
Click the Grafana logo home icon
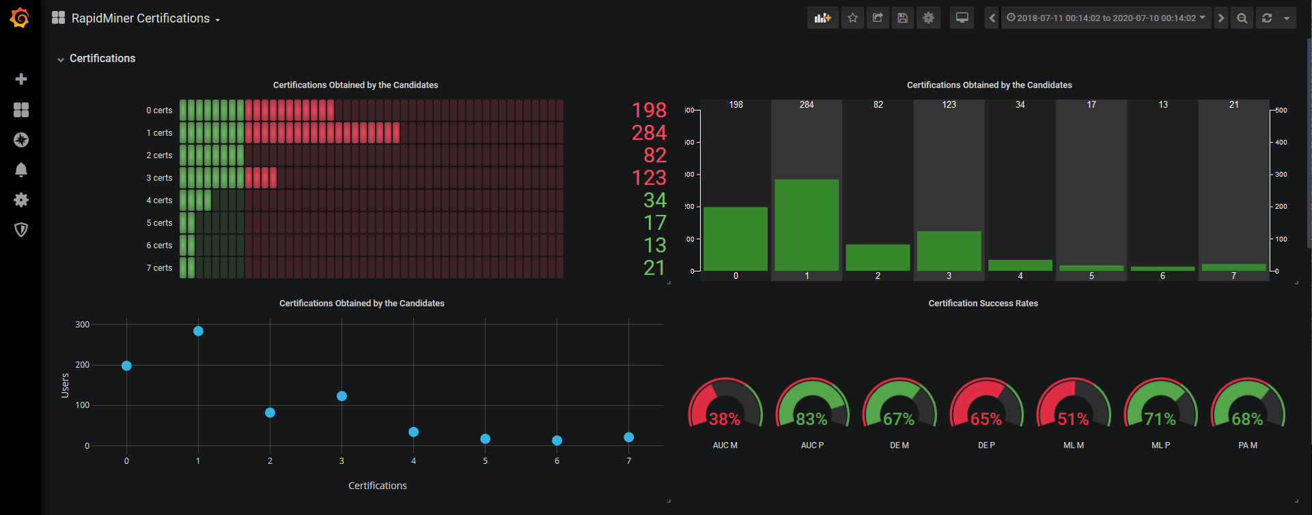tap(20, 18)
